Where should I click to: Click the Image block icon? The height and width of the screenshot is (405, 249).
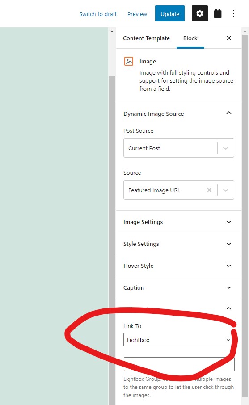click(129, 62)
